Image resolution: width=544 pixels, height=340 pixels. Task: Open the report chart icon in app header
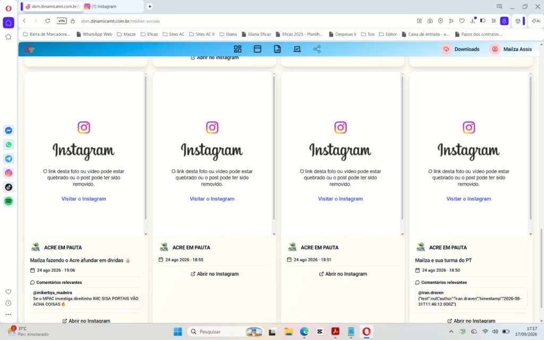click(x=277, y=49)
